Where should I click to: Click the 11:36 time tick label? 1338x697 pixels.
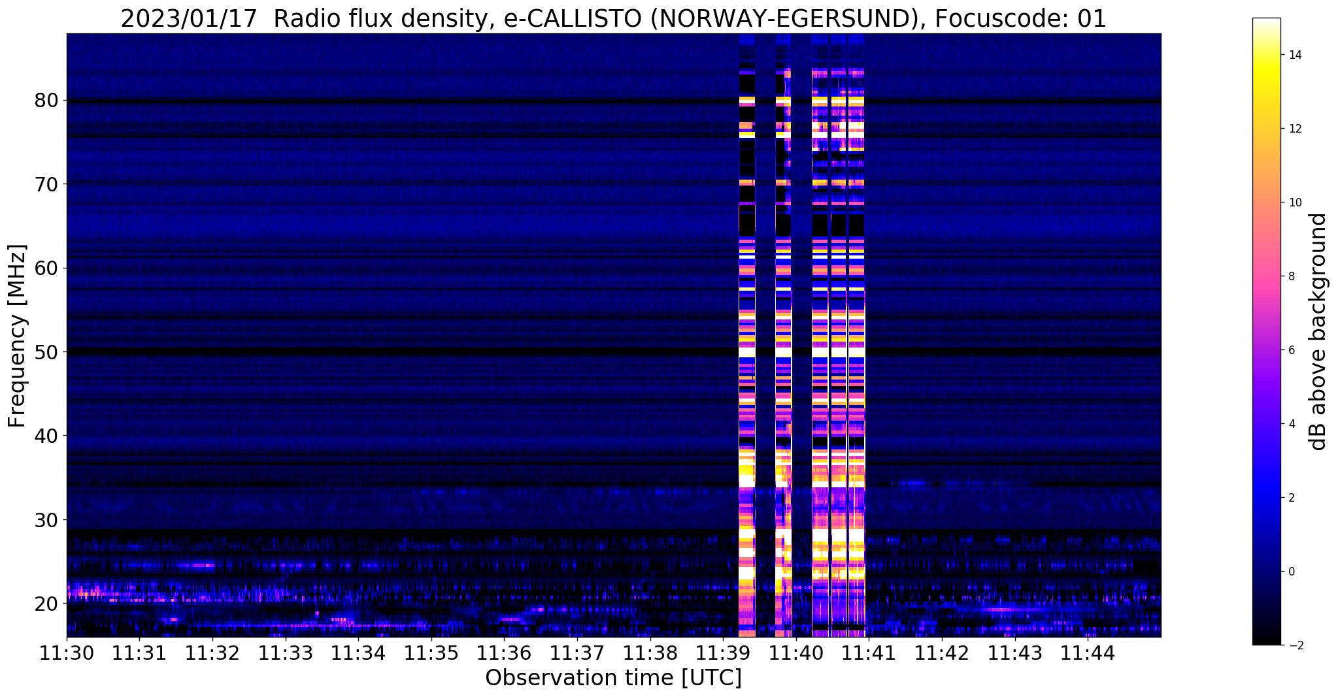pyautogui.click(x=505, y=653)
